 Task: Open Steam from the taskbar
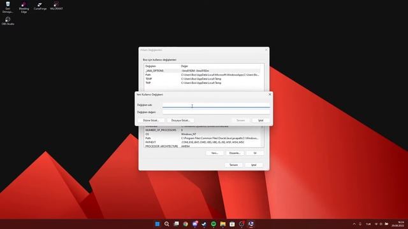point(204,224)
